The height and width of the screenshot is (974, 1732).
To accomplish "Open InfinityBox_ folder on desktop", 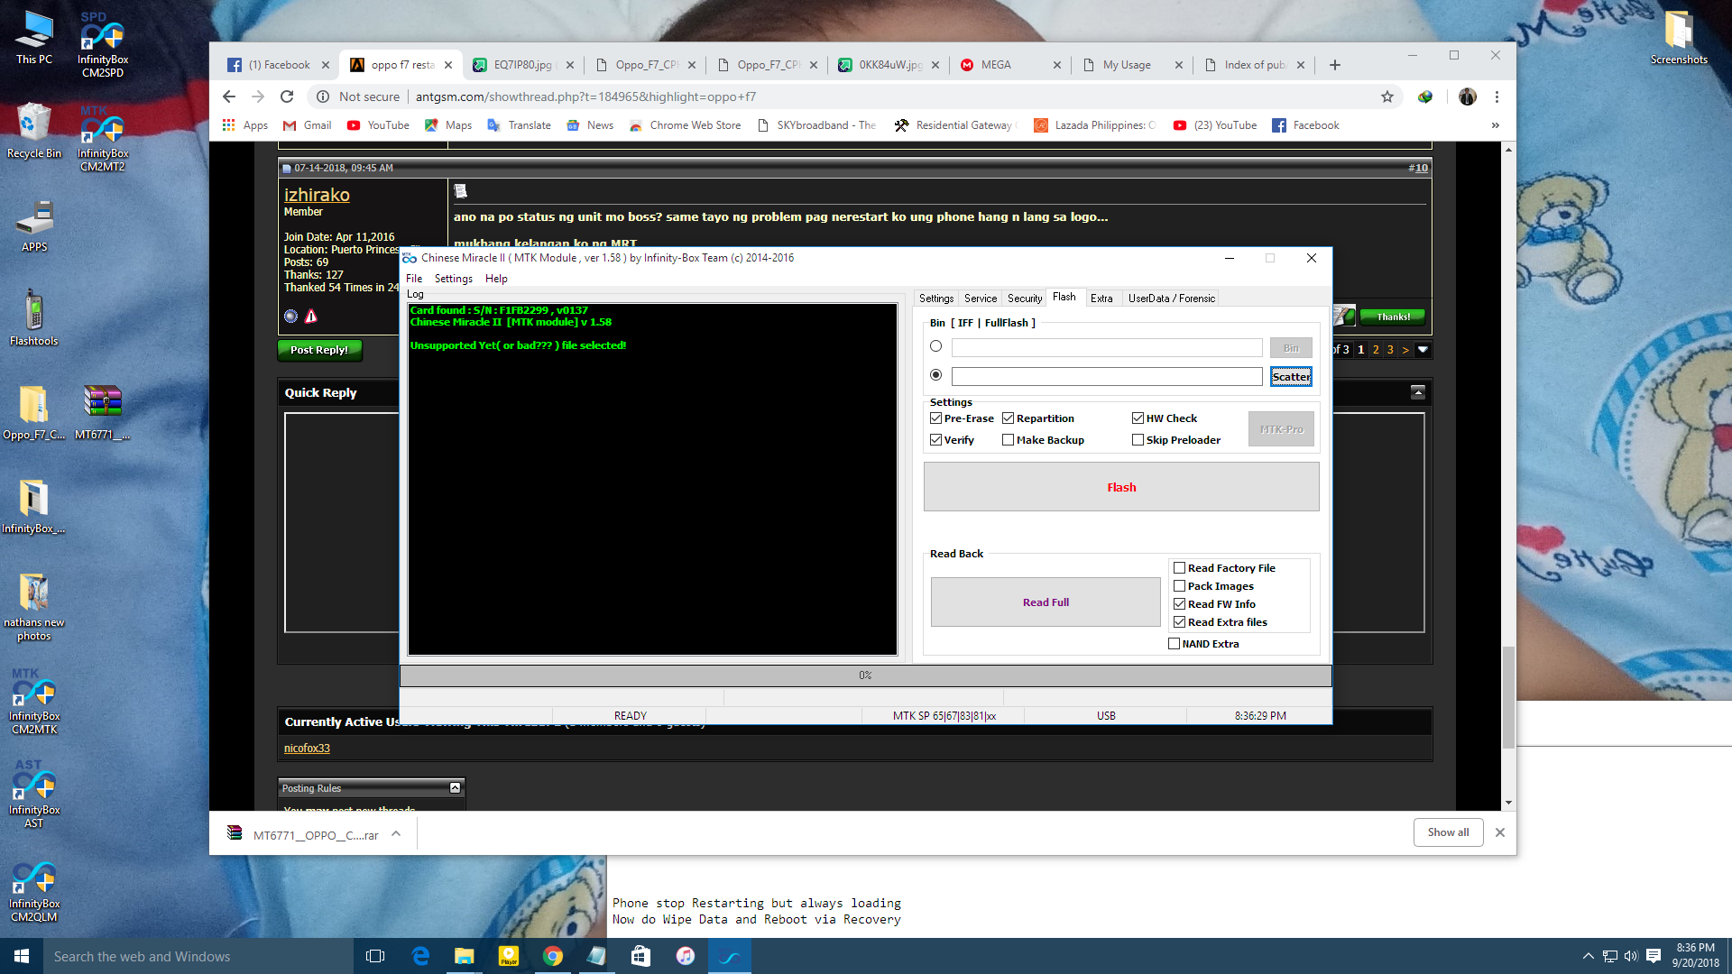I will point(33,507).
